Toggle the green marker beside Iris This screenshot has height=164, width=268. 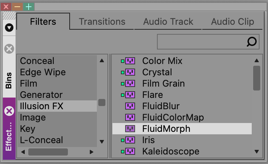tap(123, 140)
